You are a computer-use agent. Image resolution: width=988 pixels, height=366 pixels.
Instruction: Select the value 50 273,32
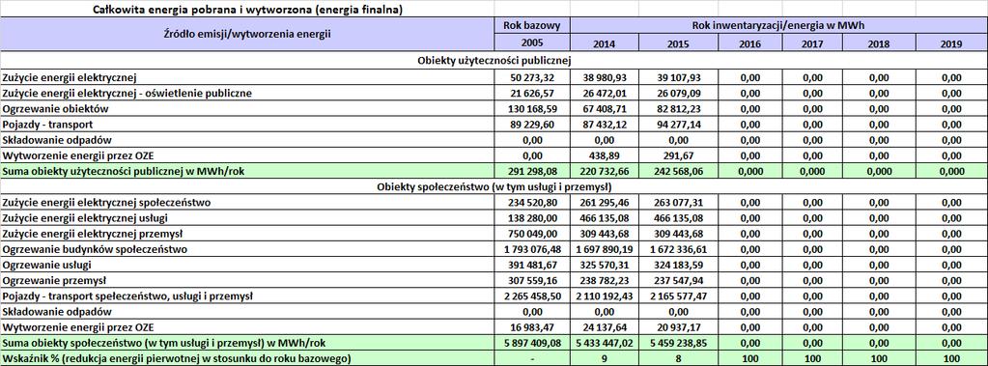click(x=532, y=77)
